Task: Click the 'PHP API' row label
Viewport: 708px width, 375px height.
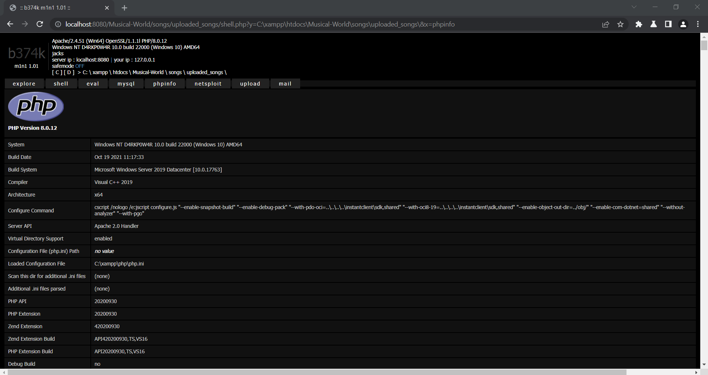Action: 17,301
